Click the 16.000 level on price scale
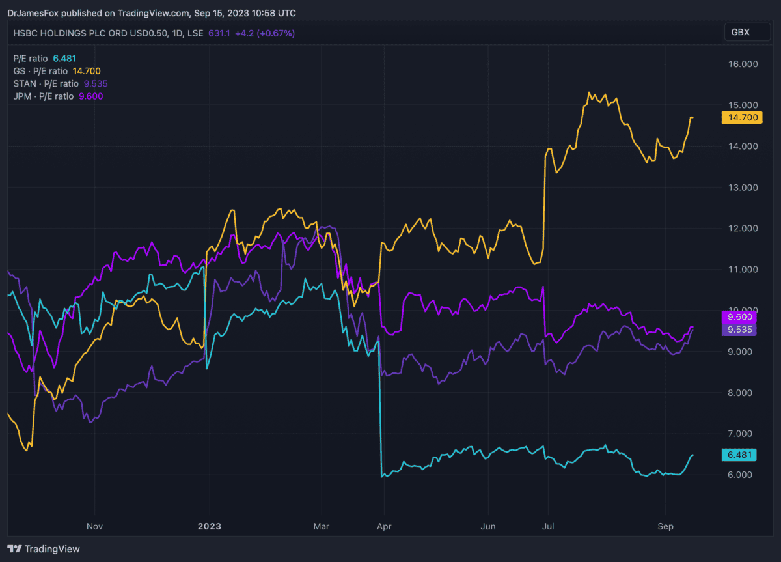This screenshot has height=562, width=781. [744, 64]
